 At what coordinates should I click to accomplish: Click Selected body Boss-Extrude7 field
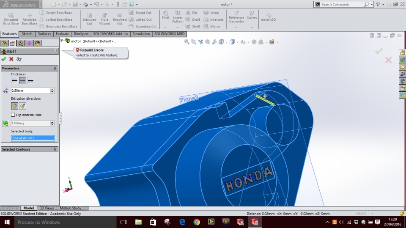tap(33, 138)
